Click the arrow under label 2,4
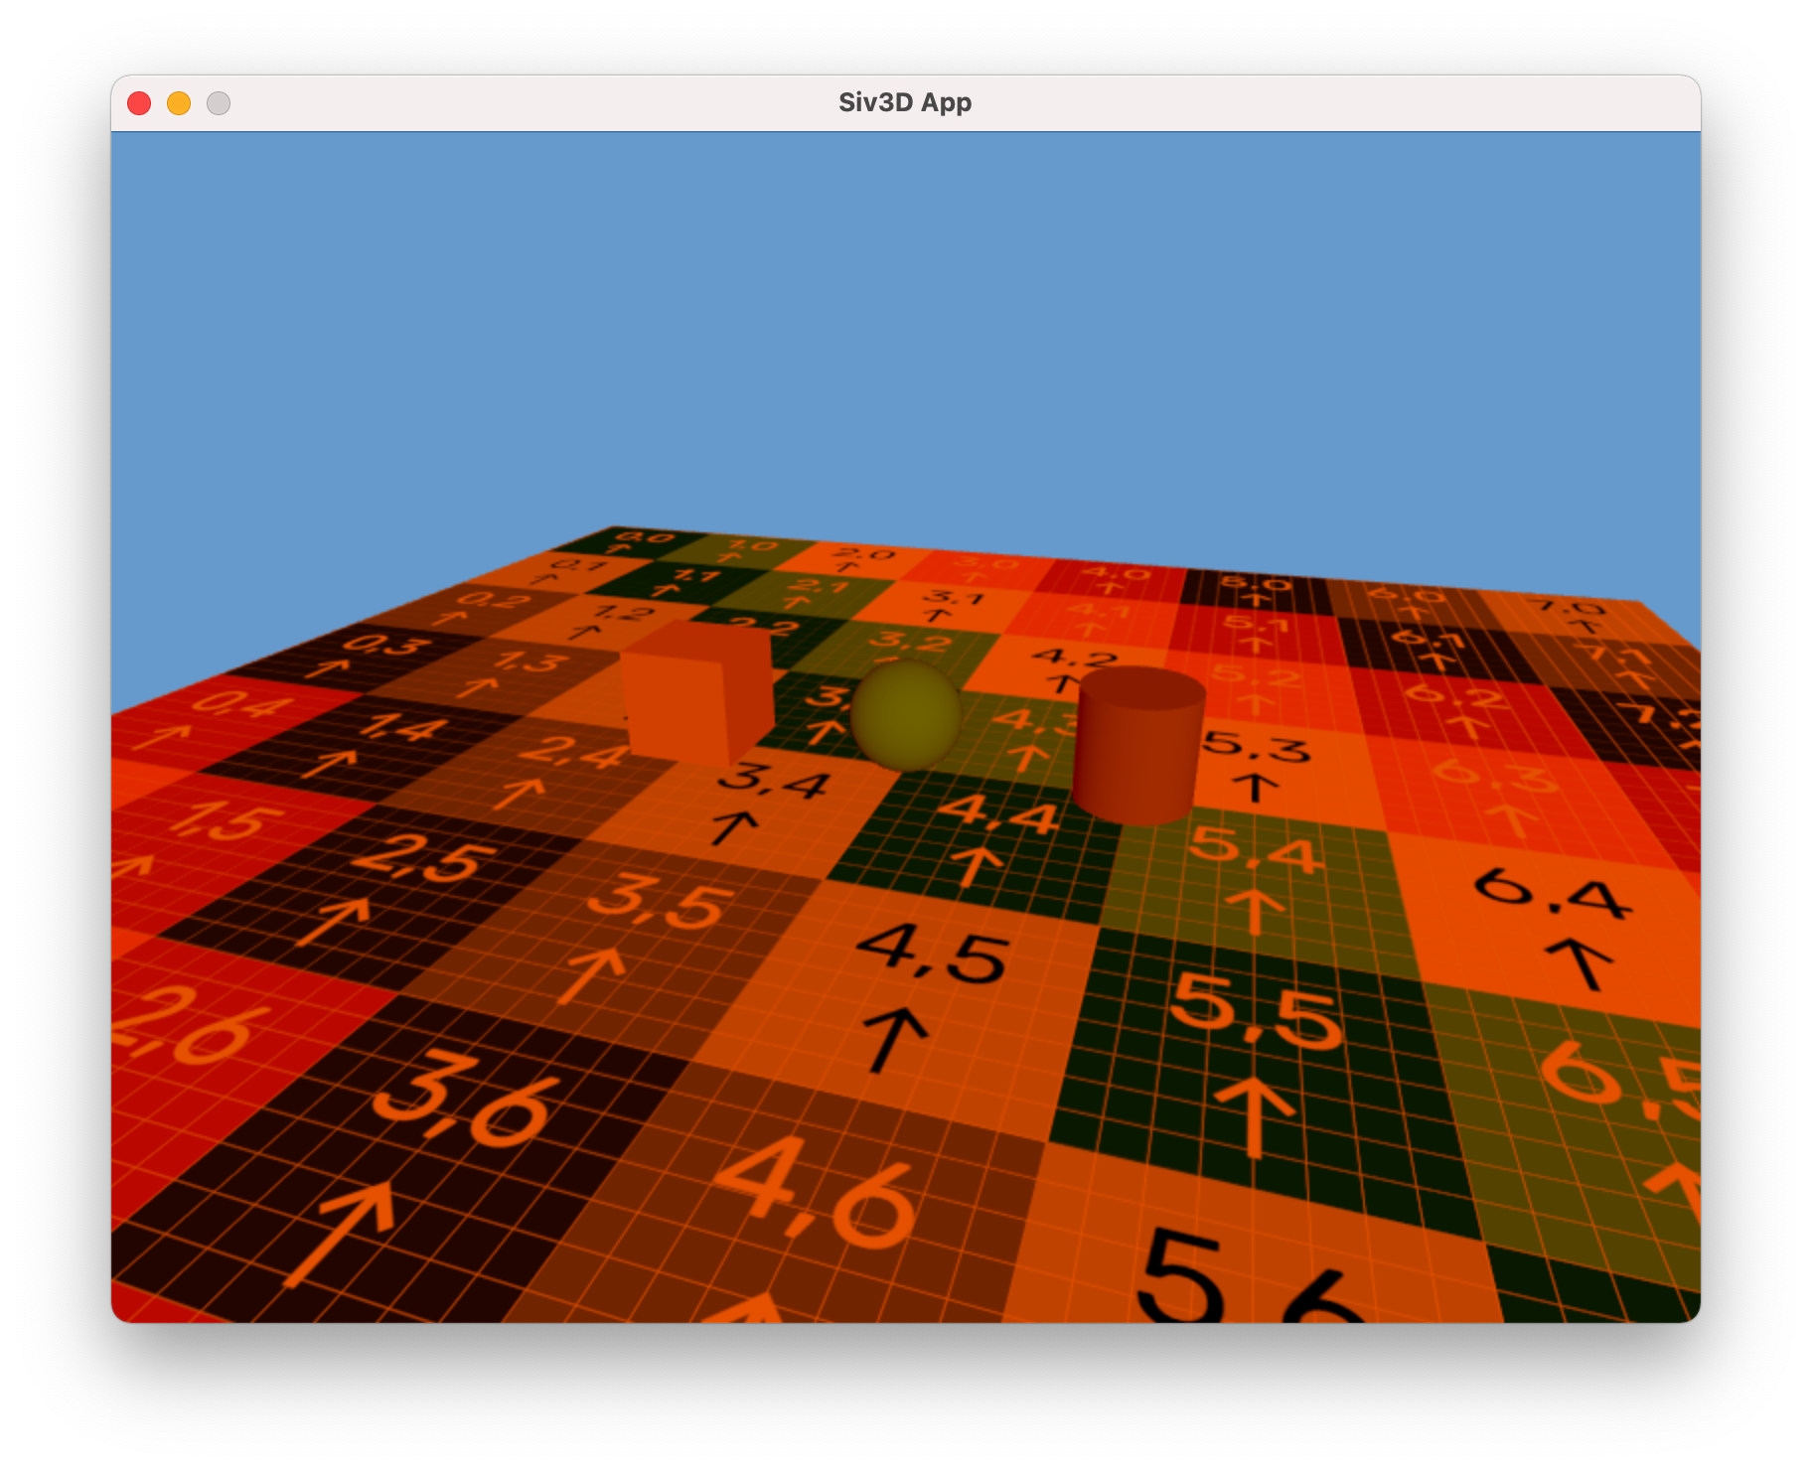The width and height of the screenshot is (1812, 1470). [x=519, y=792]
